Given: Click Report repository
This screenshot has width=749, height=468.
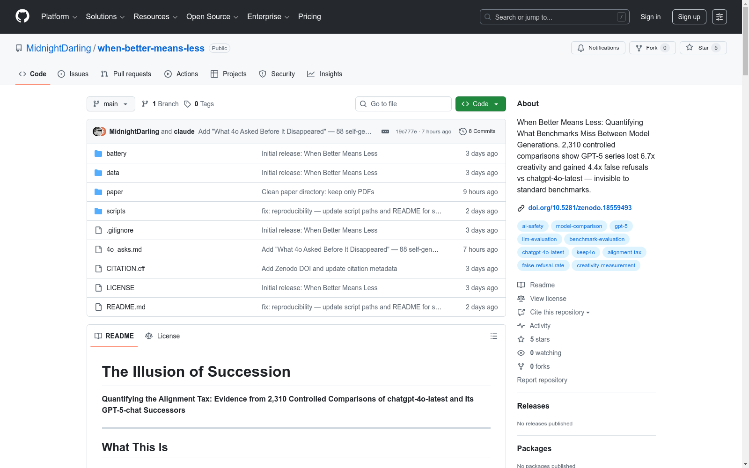Looking at the screenshot, I should click(542, 380).
